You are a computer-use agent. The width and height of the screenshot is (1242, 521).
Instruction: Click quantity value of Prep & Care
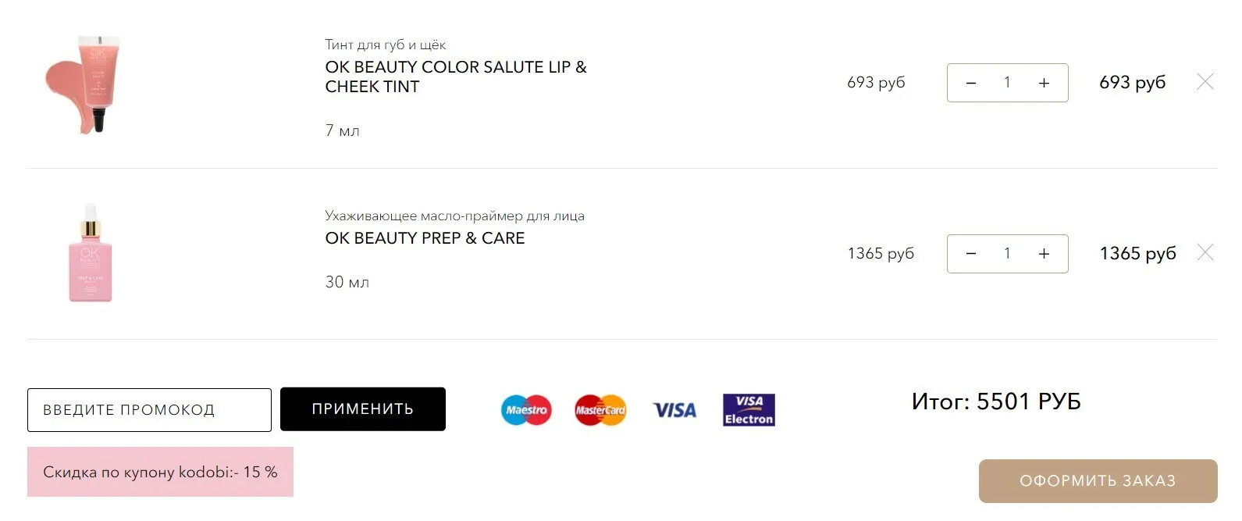click(1007, 254)
